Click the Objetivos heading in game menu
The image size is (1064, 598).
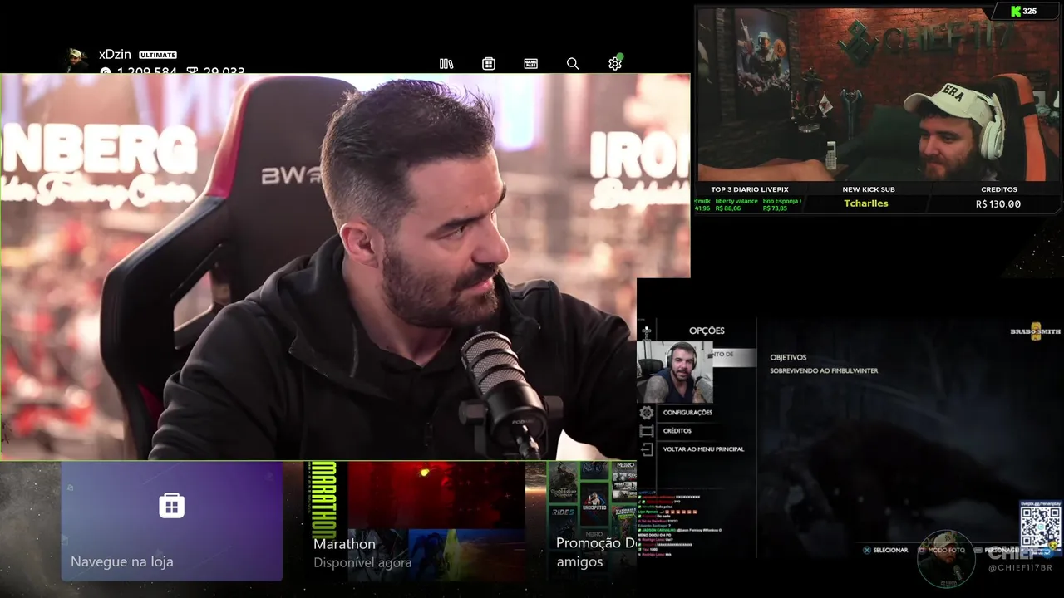(x=788, y=357)
